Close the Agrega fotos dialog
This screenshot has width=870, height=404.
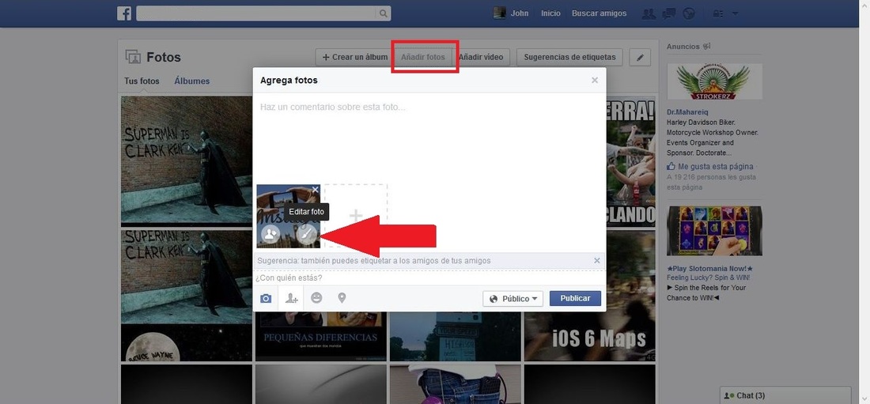coord(595,81)
